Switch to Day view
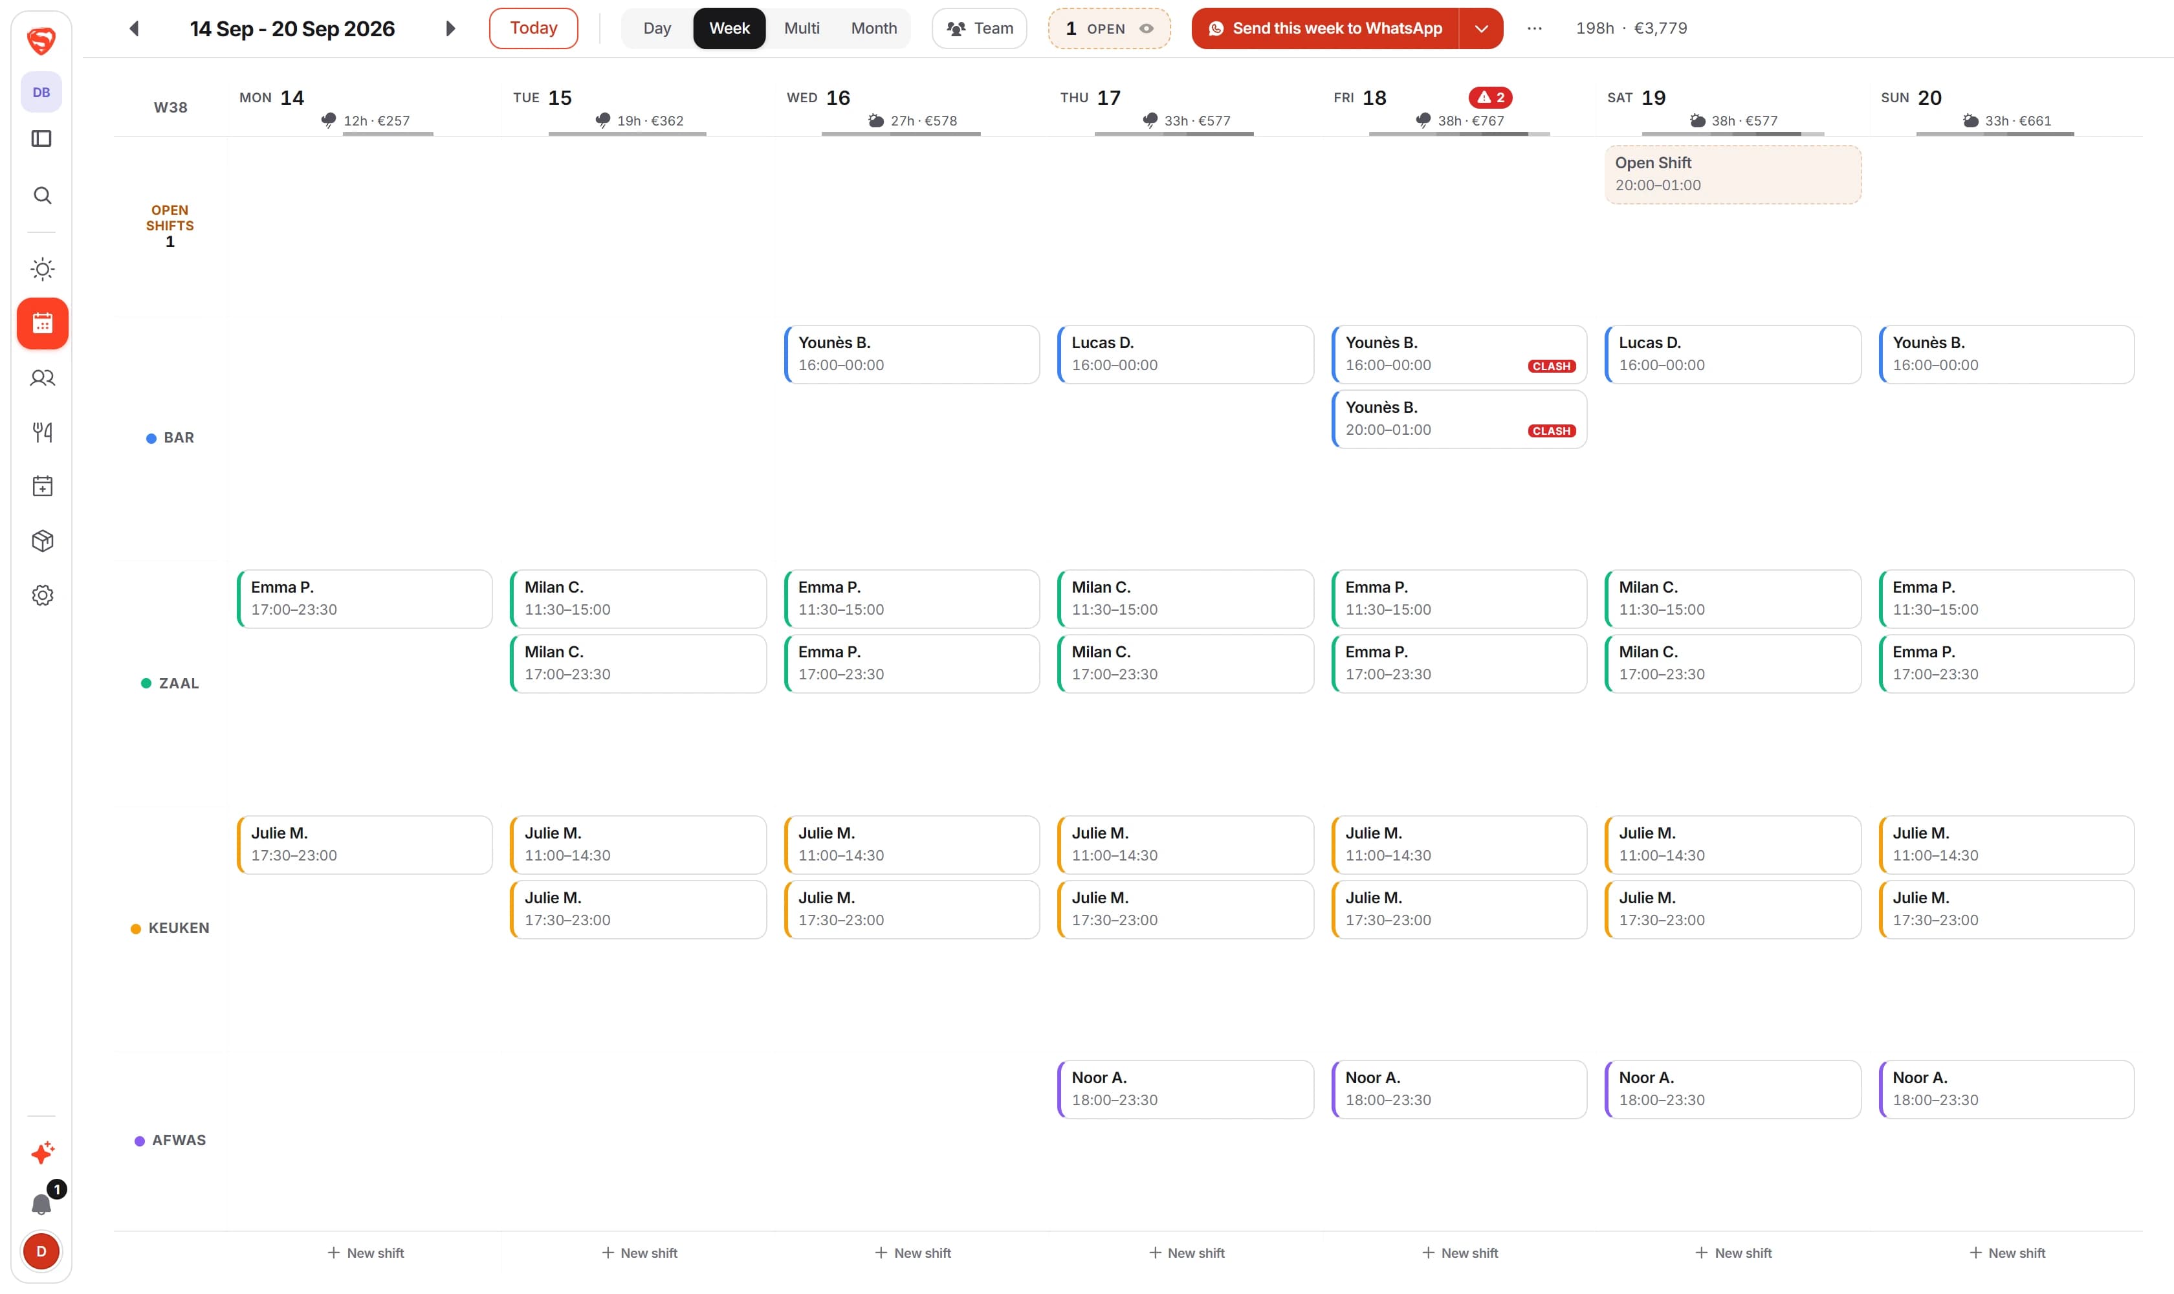2174x1294 pixels. (x=657, y=28)
